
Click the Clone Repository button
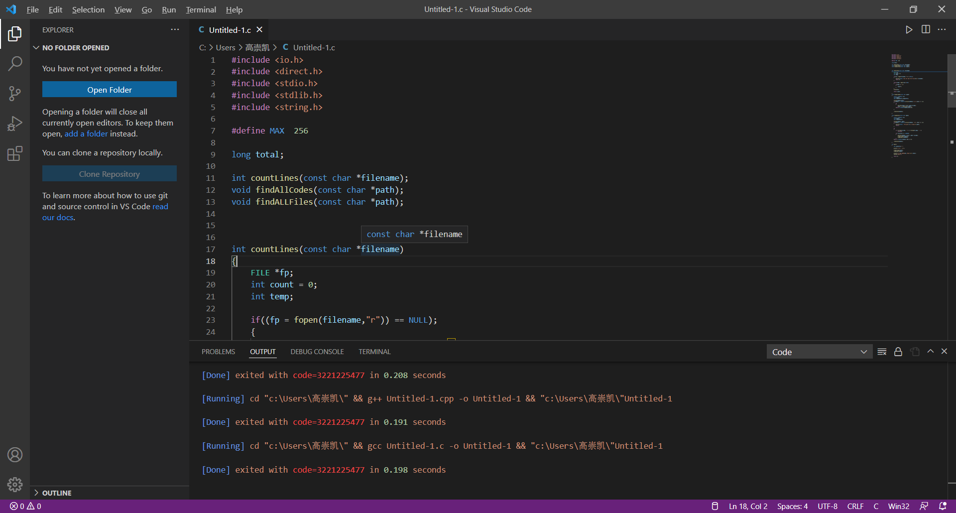[110, 174]
